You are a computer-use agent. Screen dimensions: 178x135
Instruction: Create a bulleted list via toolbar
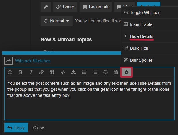(x=84, y=72)
